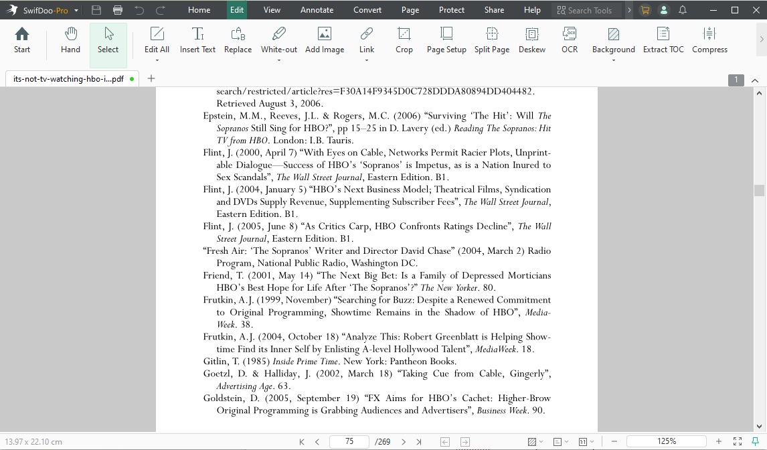The width and height of the screenshot is (767, 450).
Task: Open the Share tab
Action: point(494,10)
